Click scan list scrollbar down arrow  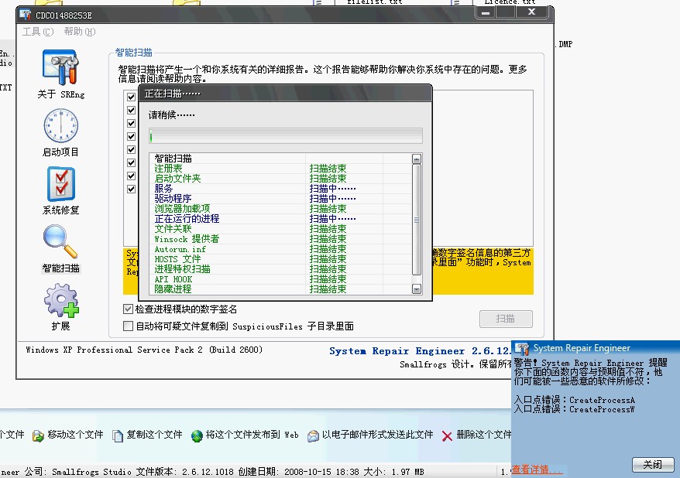tap(417, 289)
